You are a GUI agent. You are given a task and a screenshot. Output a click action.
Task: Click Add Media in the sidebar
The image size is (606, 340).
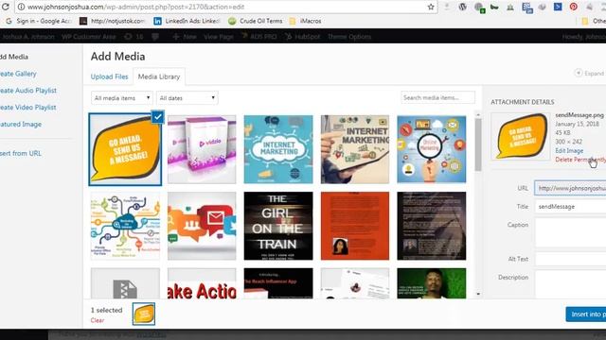click(x=14, y=57)
